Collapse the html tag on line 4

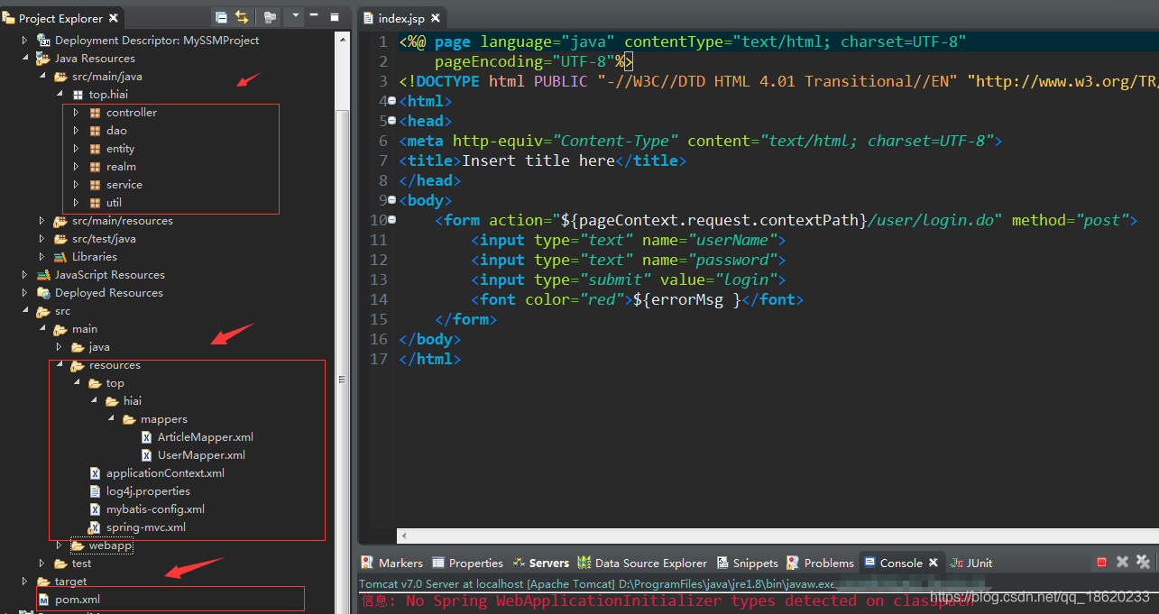(392, 101)
